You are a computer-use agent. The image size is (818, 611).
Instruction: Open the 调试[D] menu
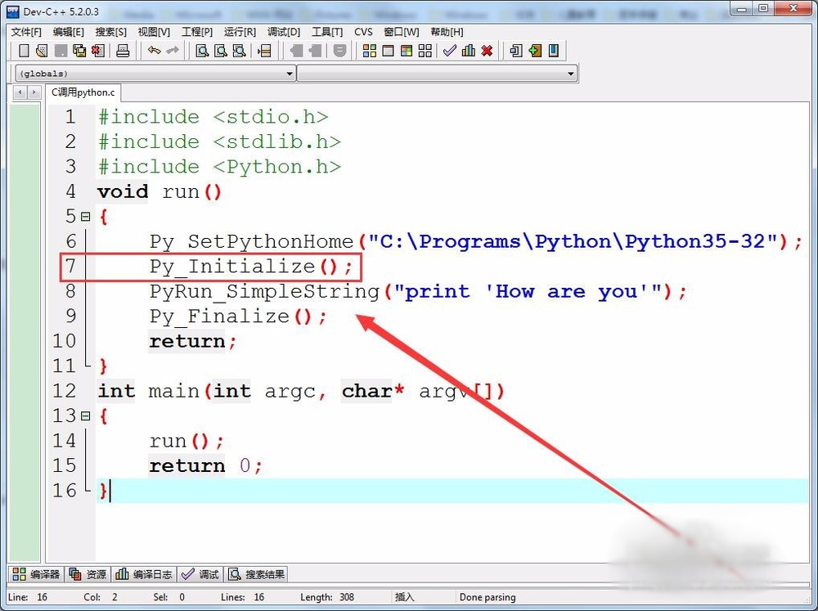[x=284, y=32]
